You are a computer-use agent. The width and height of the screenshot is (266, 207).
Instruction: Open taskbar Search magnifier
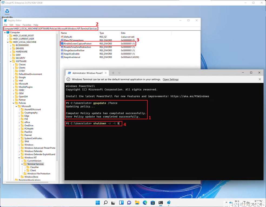(106, 203)
